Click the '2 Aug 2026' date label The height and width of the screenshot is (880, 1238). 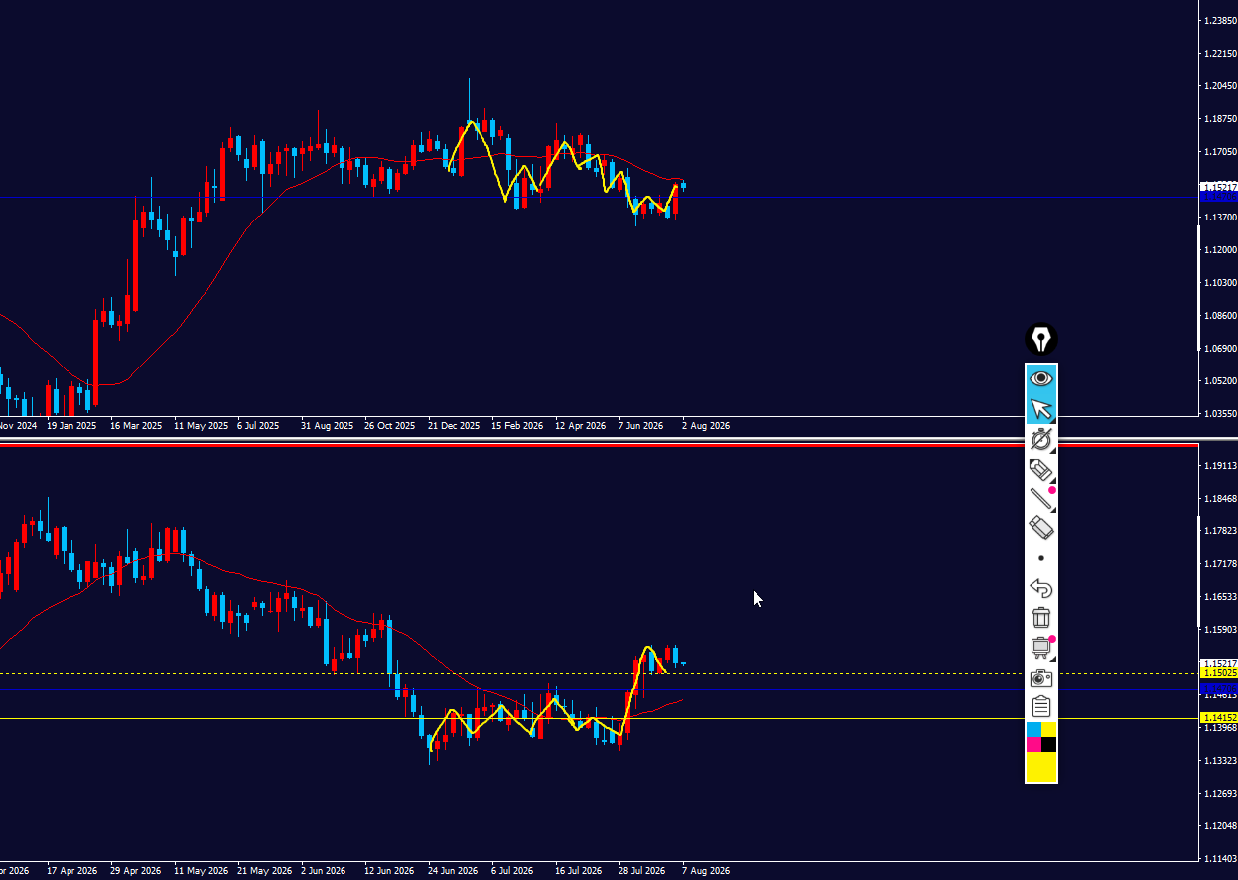tap(706, 426)
